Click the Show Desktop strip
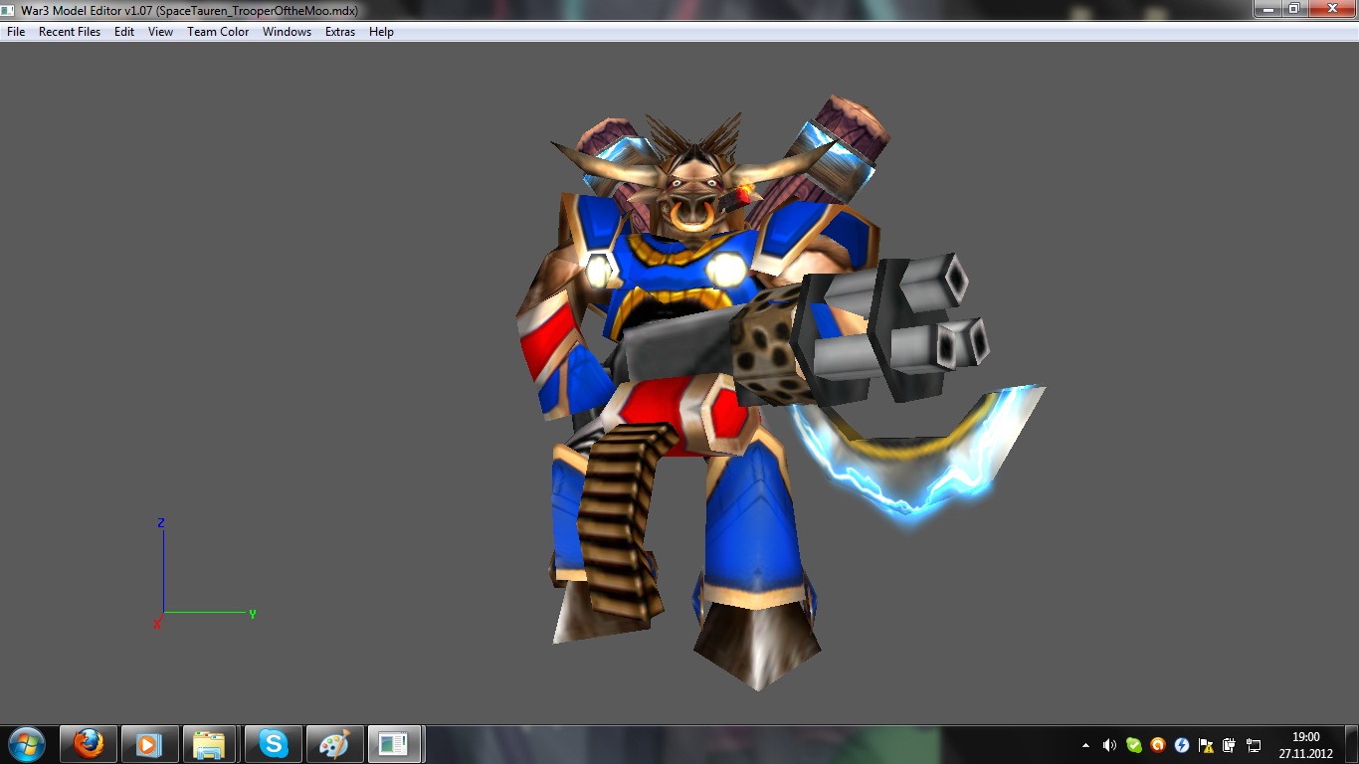Image resolution: width=1359 pixels, height=764 pixels. (x=1352, y=745)
